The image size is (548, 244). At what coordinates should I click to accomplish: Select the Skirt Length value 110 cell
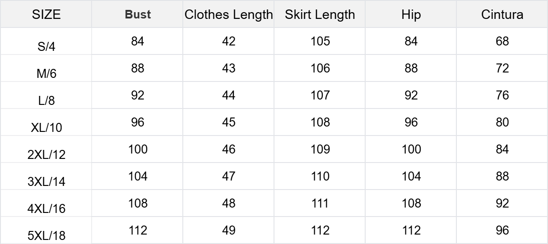[x=320, y=176]
